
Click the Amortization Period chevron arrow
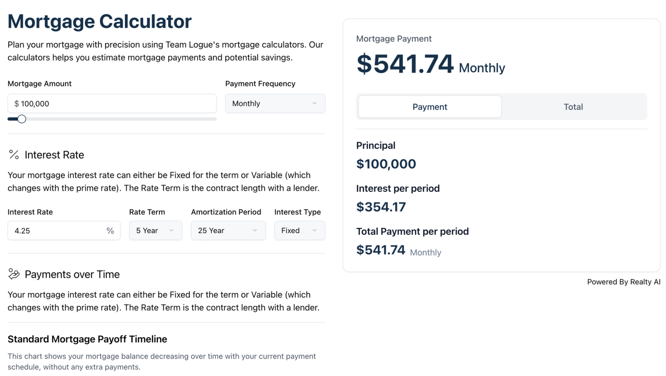(x=255, y=230)
